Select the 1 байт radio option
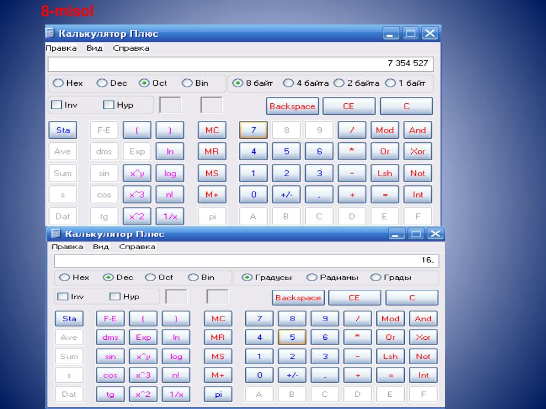The width and height of the screenshot is (546, 409). pyautogui.click(x=390, y=83)
